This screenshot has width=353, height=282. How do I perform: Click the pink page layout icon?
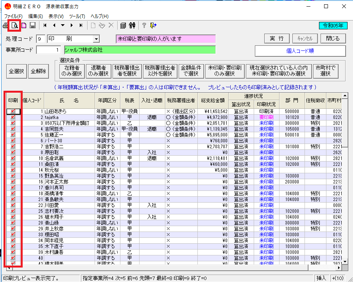(x=24, y=25)
